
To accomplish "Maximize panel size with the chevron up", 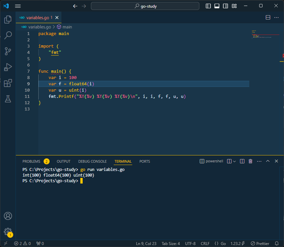I will coord(268,161).
